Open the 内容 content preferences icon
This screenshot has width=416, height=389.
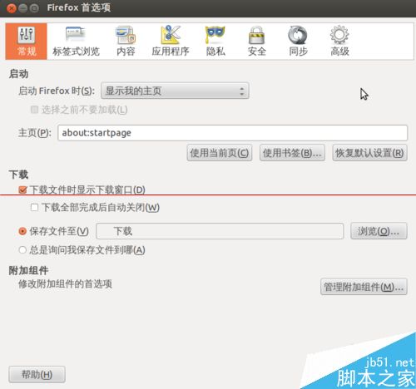126,42
